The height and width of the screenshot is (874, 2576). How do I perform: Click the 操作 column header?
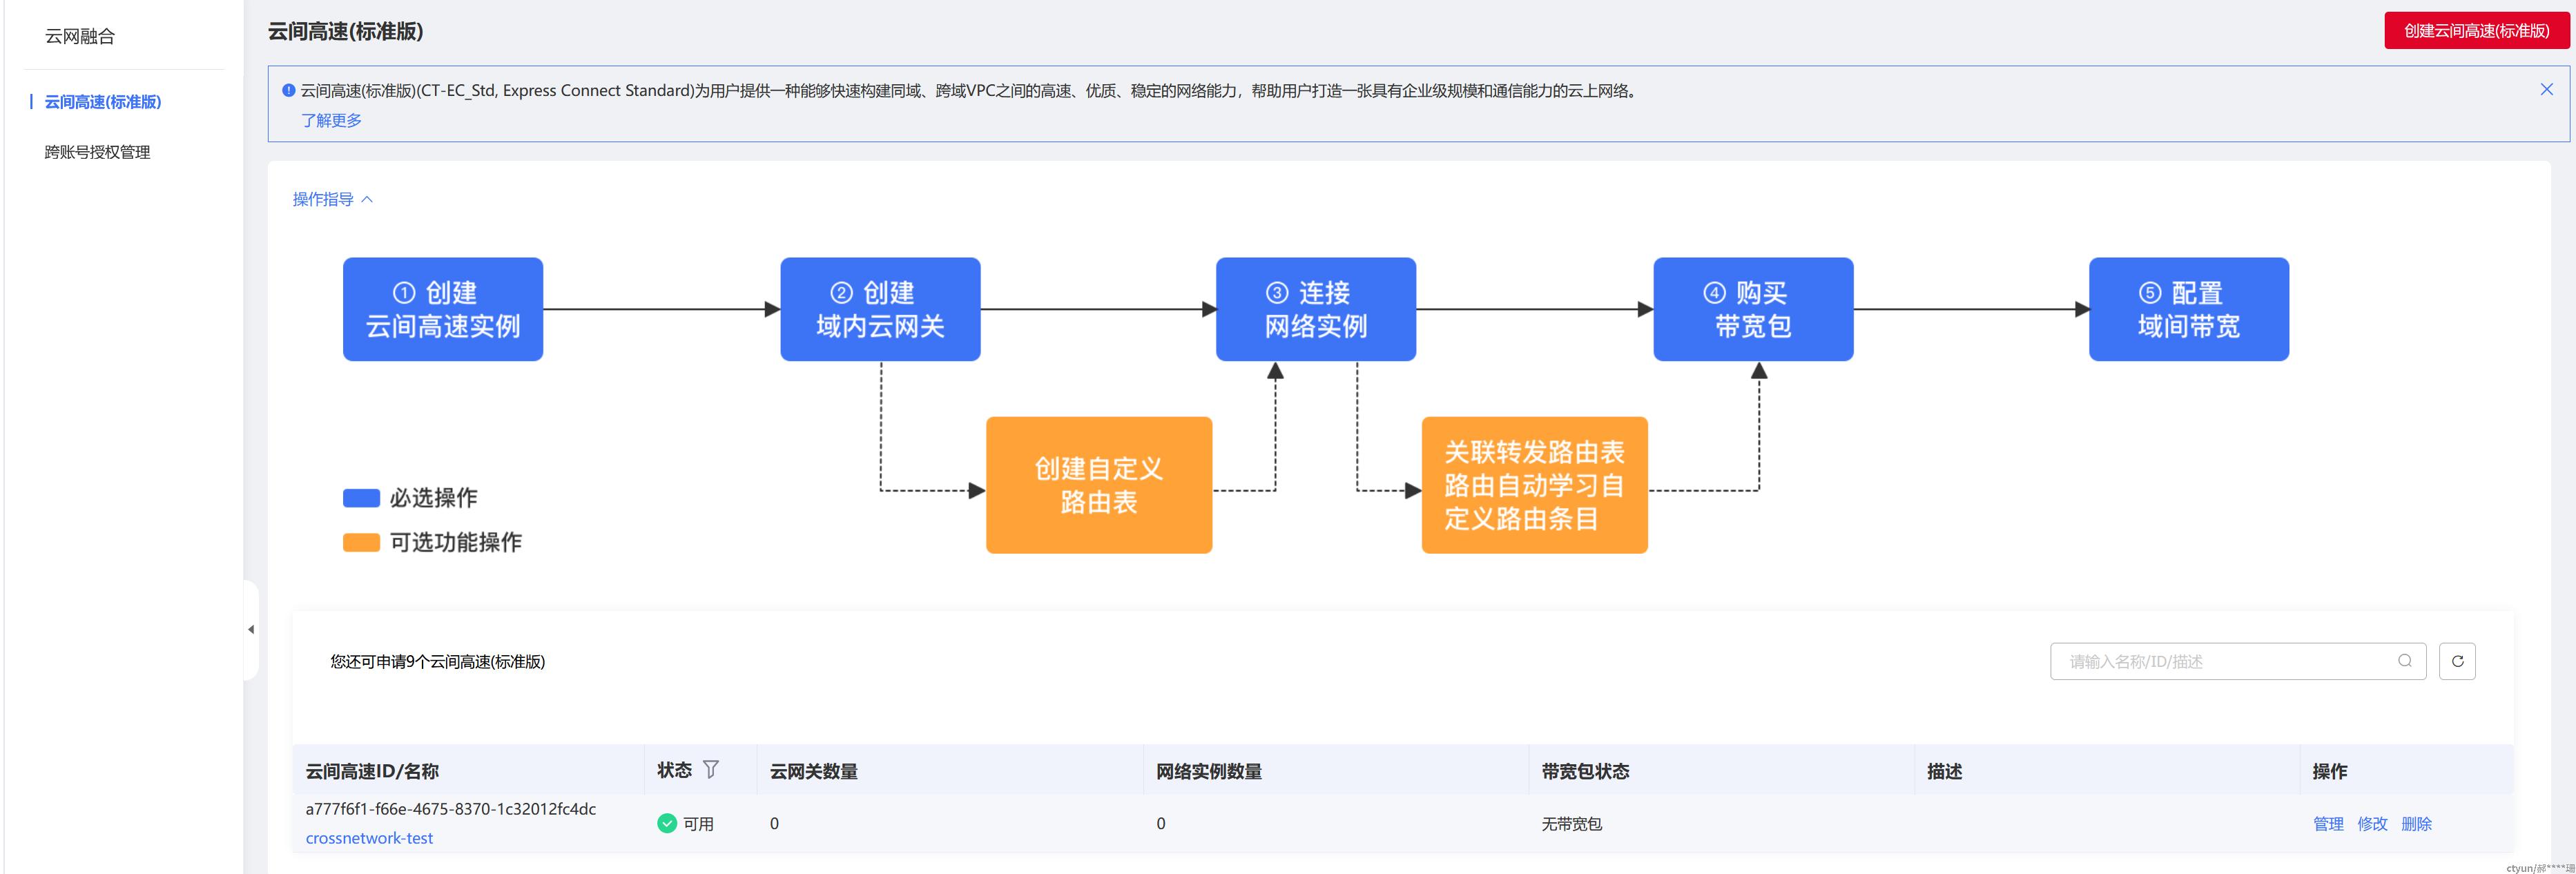(x=2329, y=771)
